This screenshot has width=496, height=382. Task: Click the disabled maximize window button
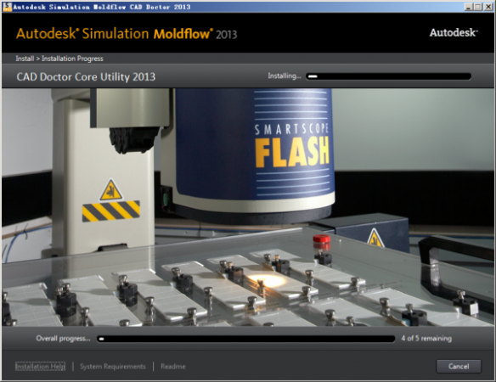478,7
